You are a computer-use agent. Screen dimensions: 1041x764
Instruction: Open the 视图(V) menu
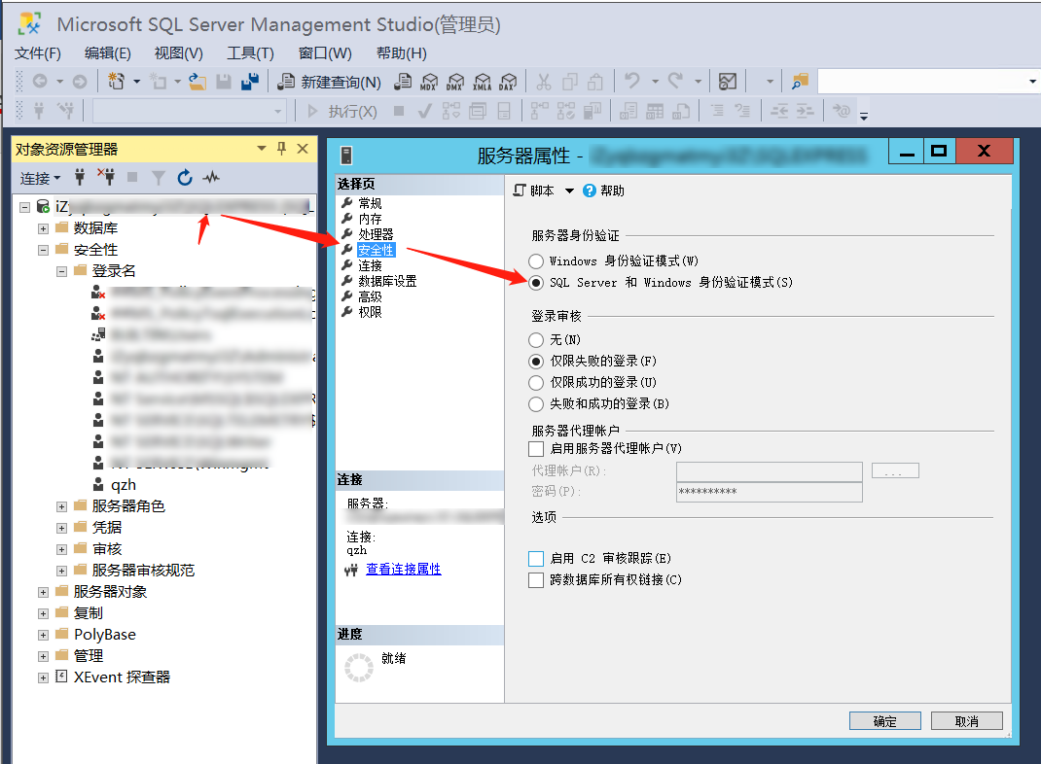179,53
